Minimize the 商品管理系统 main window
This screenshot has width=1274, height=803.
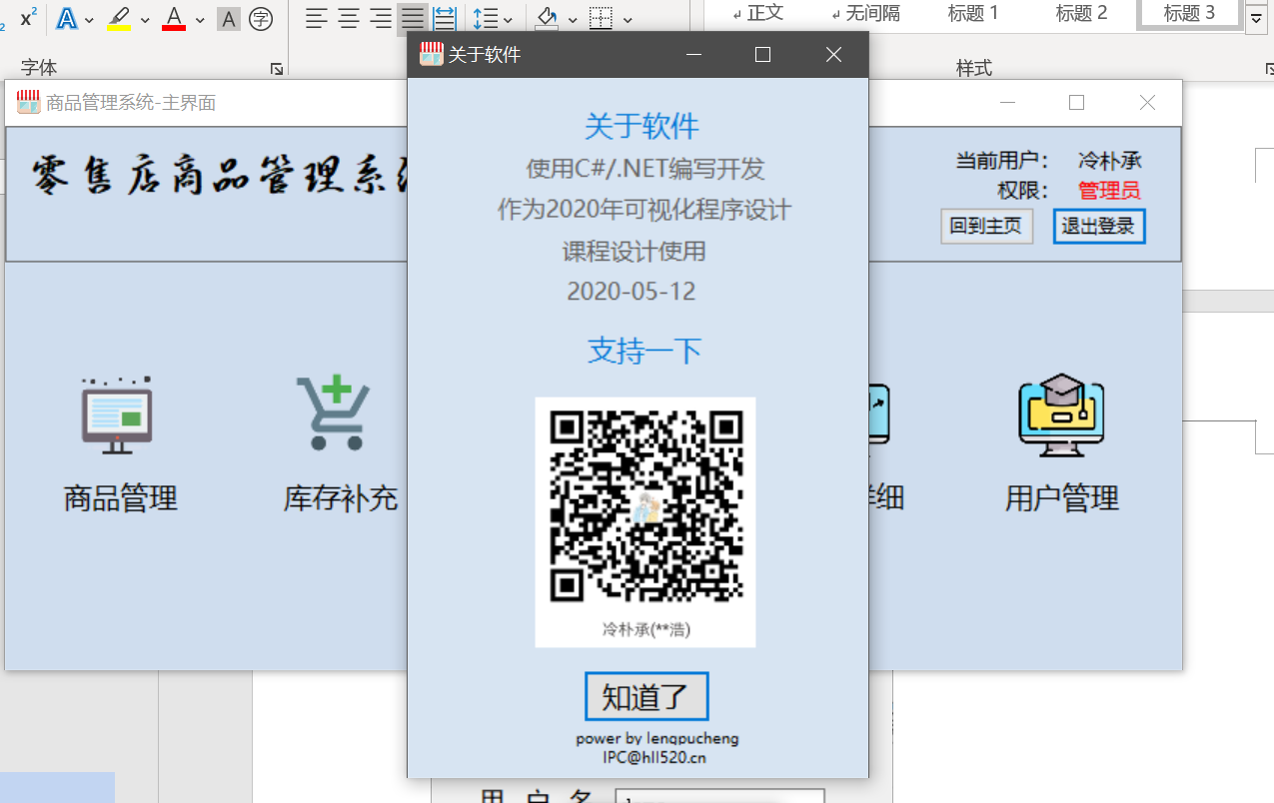(x=1007, y=102)
